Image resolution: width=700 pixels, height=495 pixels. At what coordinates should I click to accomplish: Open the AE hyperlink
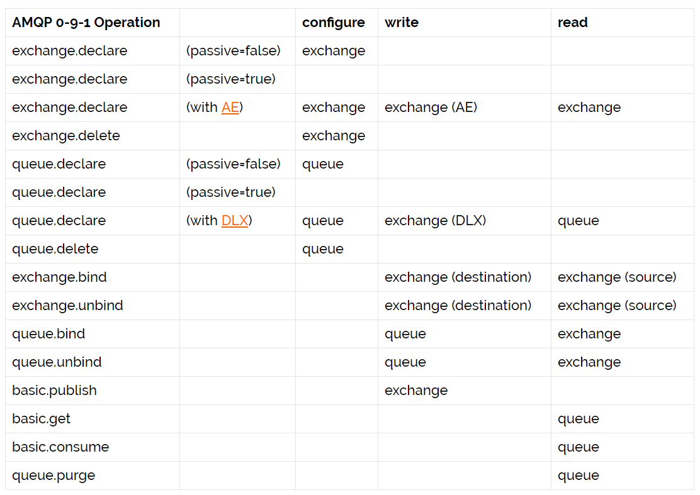(x=230, y=108)
